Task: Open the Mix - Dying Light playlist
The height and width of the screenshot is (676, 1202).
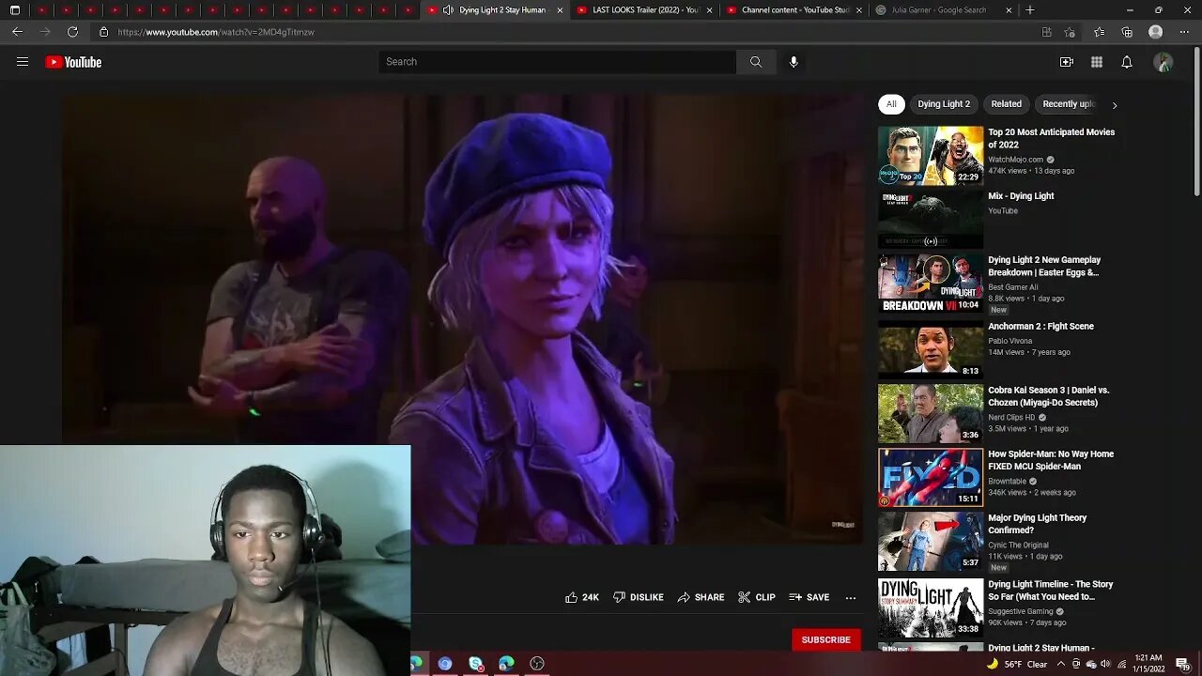Action: (1021, 196)
